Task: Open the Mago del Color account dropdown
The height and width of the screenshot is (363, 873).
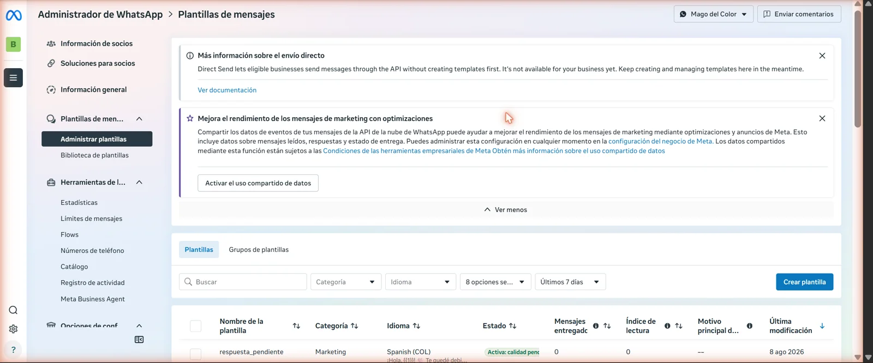Action: (714, 14)
